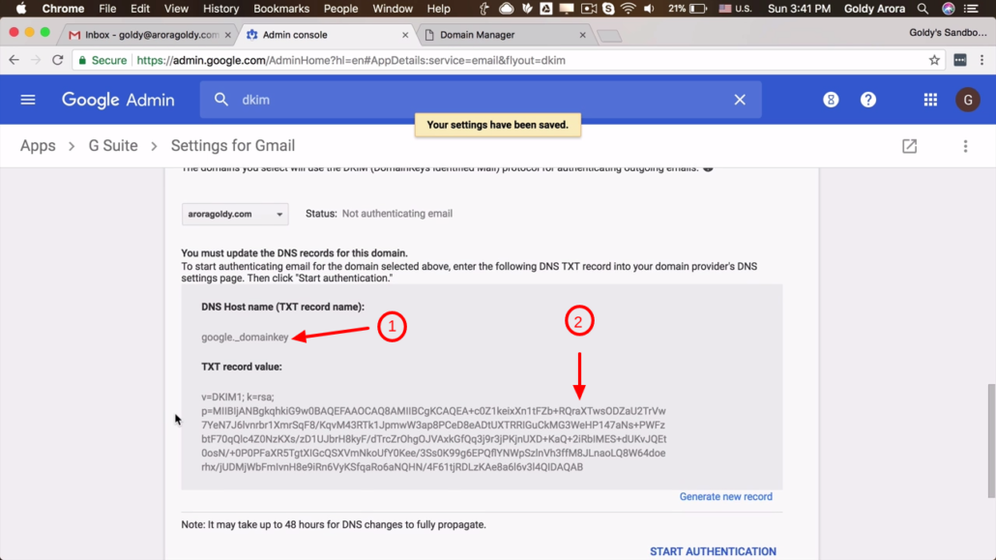Open Gmail settings in new window icon
Viewport: 996px width, 560px height.
coord(909,146)
